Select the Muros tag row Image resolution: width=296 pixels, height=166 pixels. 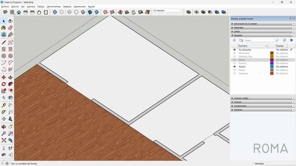point(263,60)
